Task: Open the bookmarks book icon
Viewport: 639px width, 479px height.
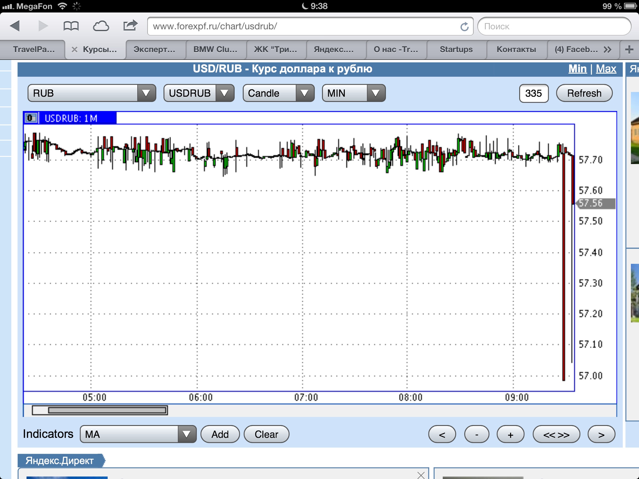Action: [71, 26]
